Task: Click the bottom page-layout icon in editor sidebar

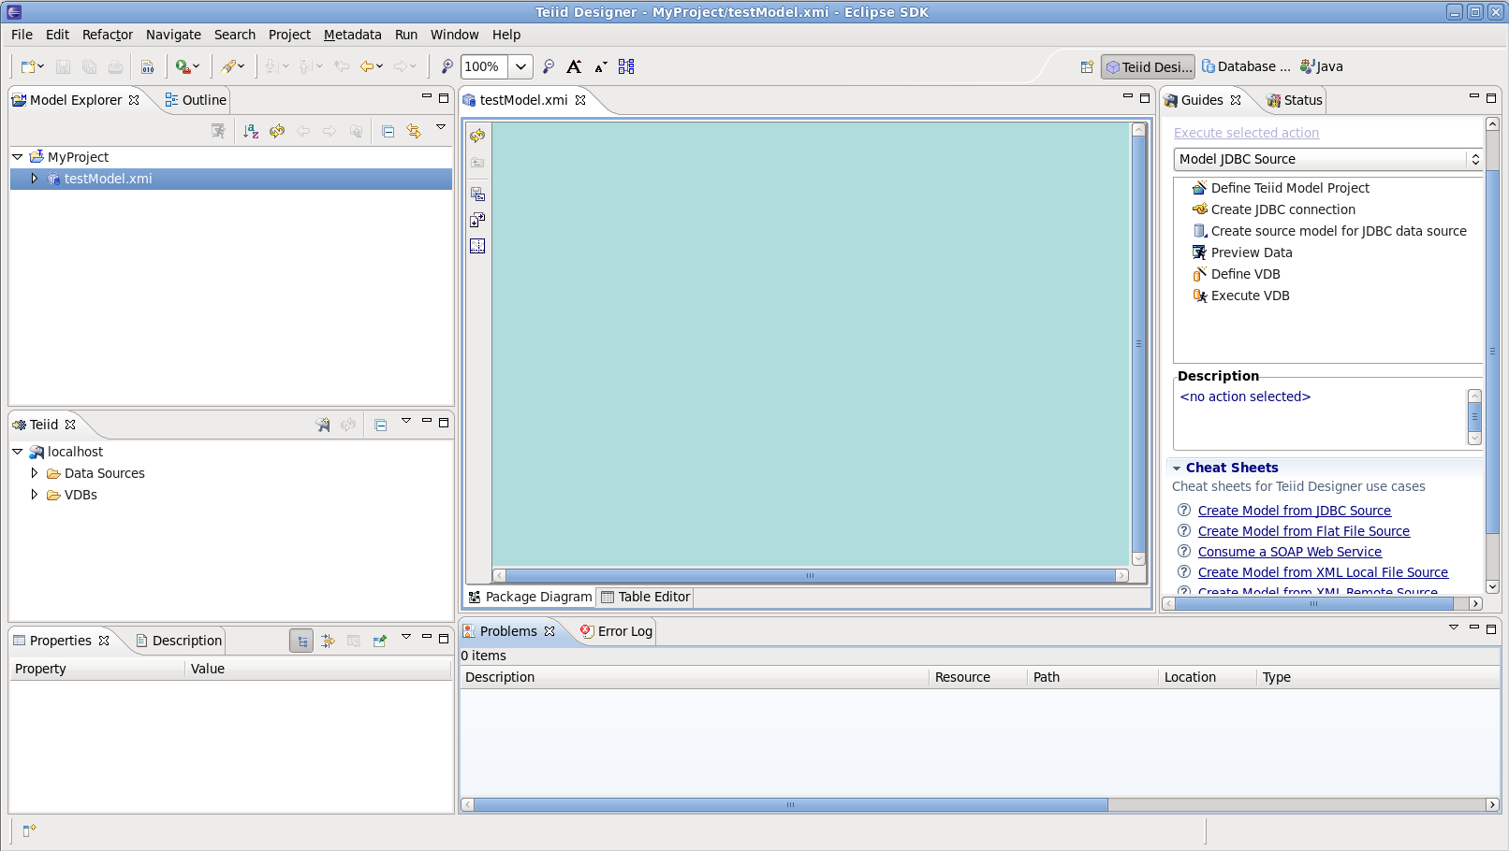Action: 477,246
